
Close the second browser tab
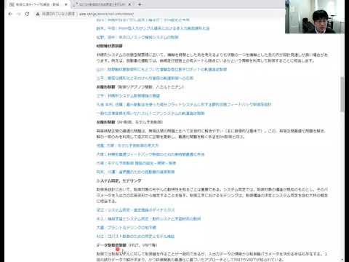tap(130, 4)
